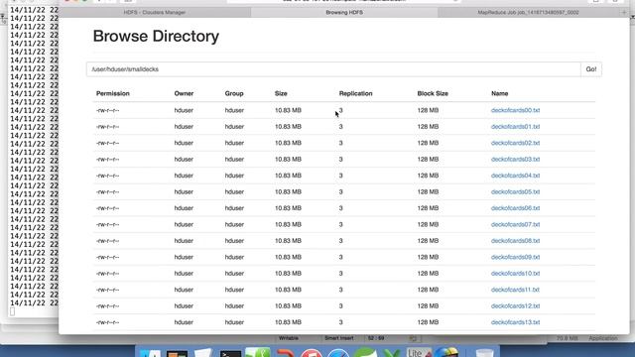The height and width of the screenshot is (357, 635).
Task: Select 10.83 MB size of deckofcards03.txt
Action: [x=288, y=159]
